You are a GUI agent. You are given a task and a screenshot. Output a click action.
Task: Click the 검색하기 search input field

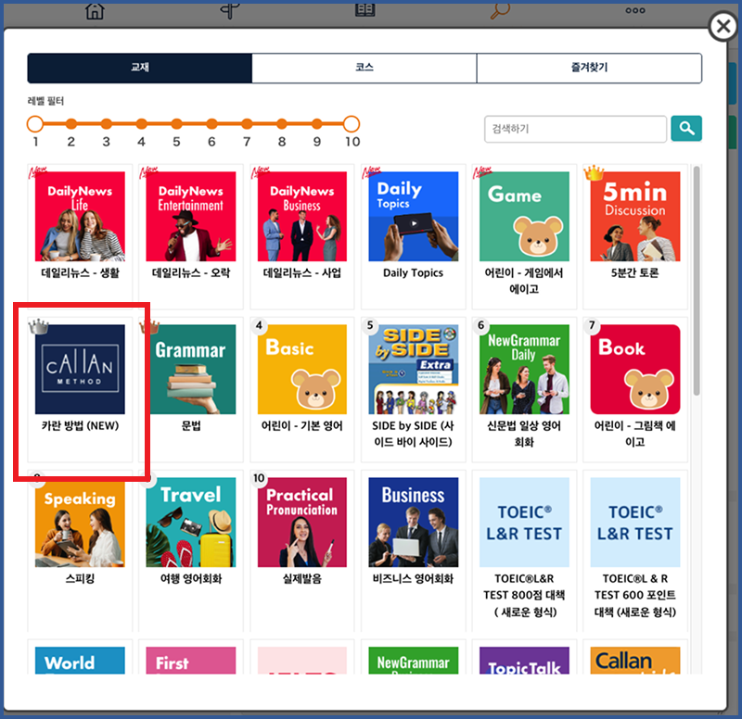coord(575,129)
